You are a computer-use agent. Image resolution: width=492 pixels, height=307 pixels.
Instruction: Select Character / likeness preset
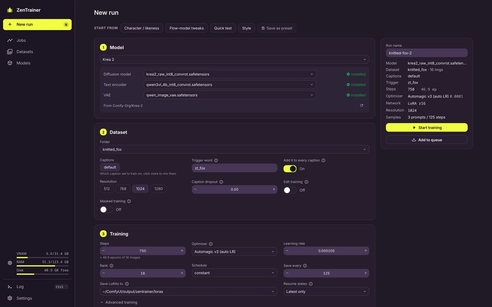(x=142, y=28)
